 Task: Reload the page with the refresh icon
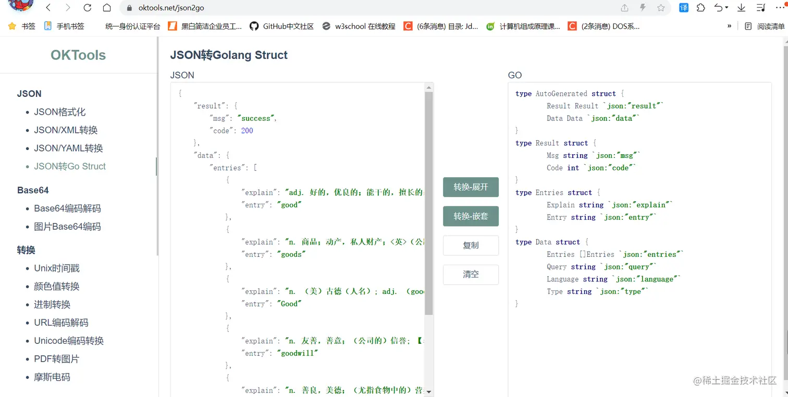click(x=88, y=8)
